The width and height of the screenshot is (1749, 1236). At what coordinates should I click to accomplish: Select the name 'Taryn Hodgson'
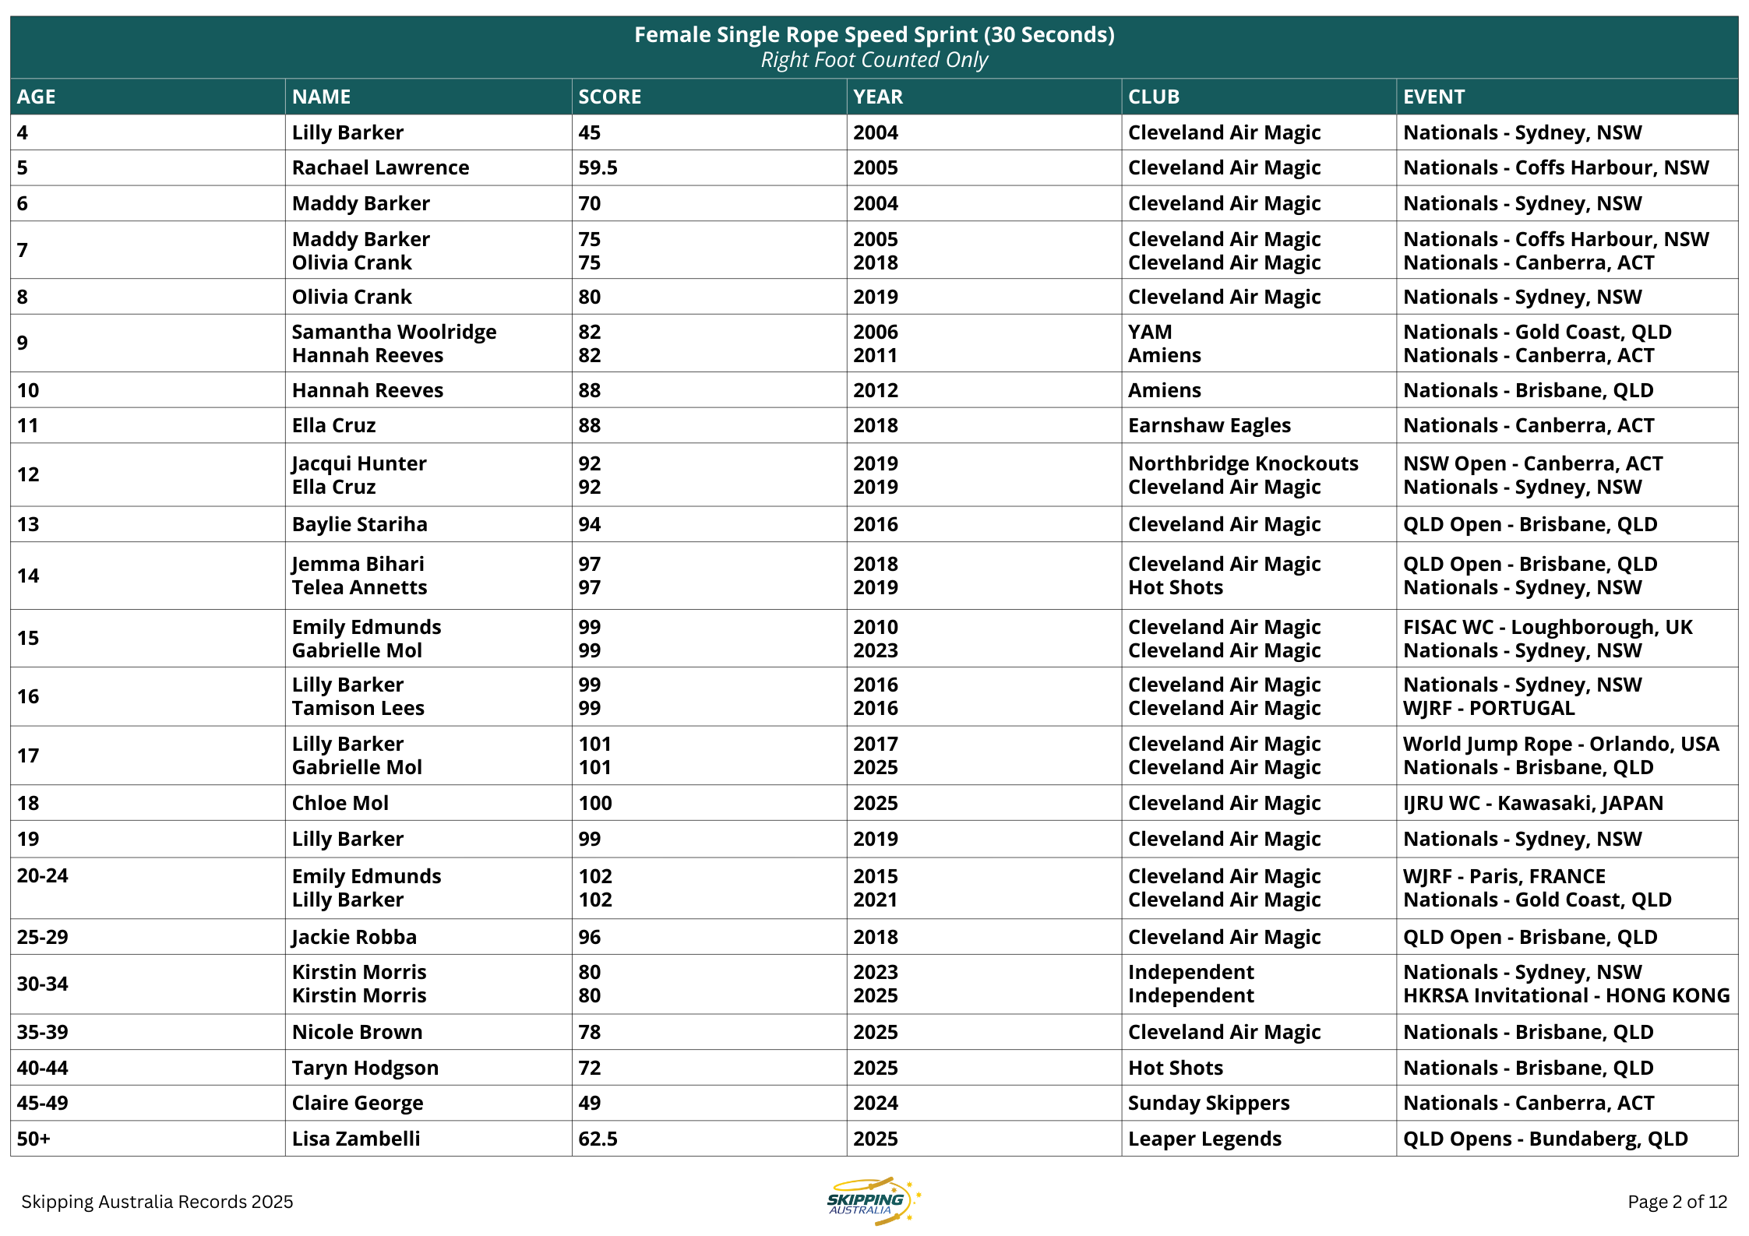[365, 1068]
